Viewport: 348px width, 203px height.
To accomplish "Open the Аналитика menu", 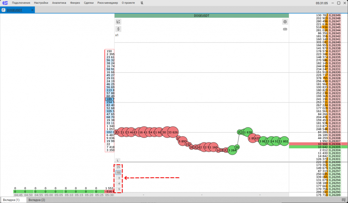I will click(x=59, y=3).
